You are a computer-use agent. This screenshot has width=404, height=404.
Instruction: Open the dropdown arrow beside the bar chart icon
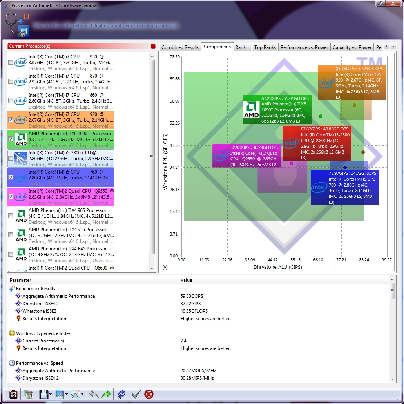[66, 394]
